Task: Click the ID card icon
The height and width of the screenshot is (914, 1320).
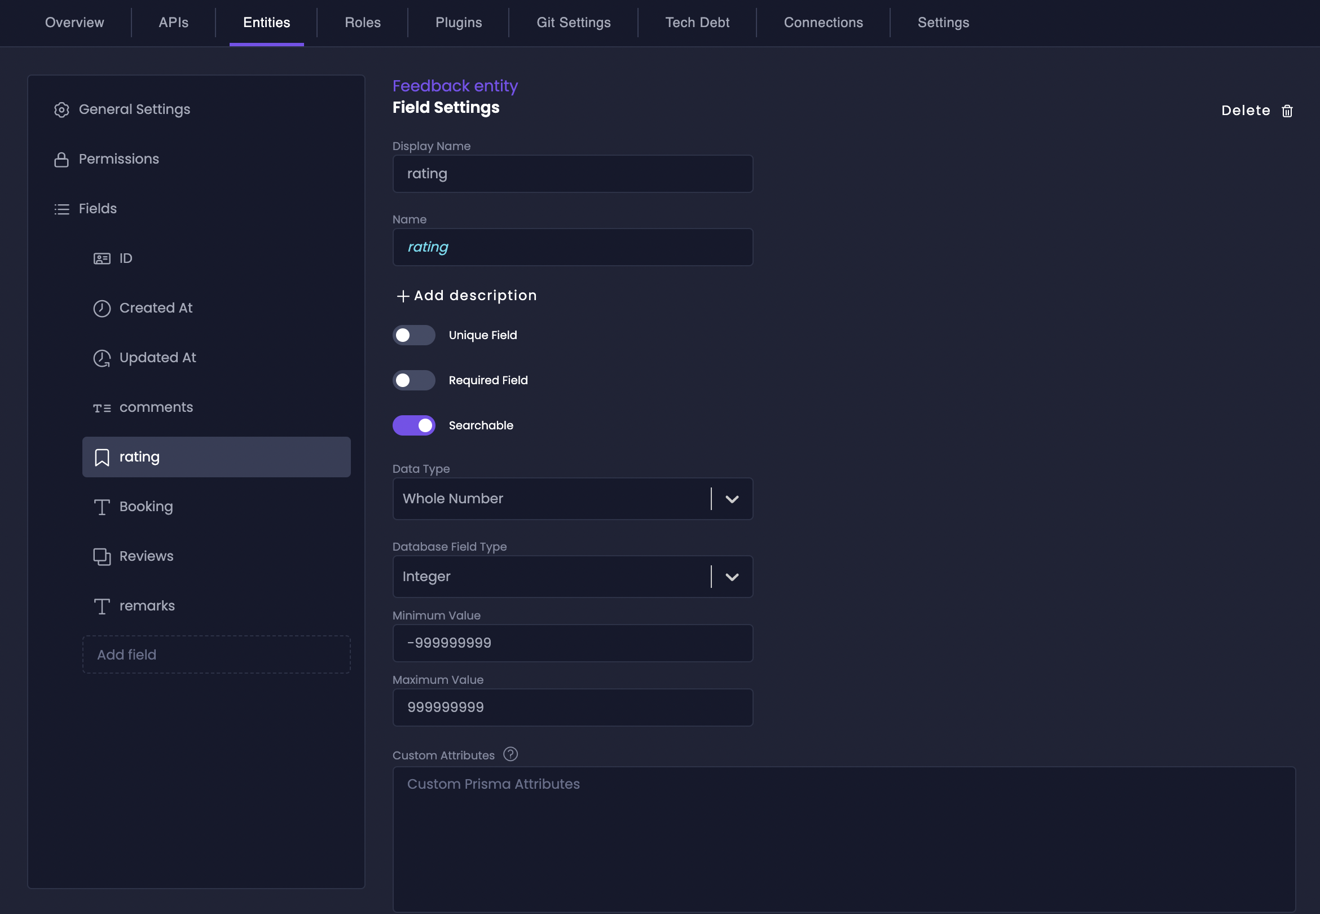Action: pos(102,259)
